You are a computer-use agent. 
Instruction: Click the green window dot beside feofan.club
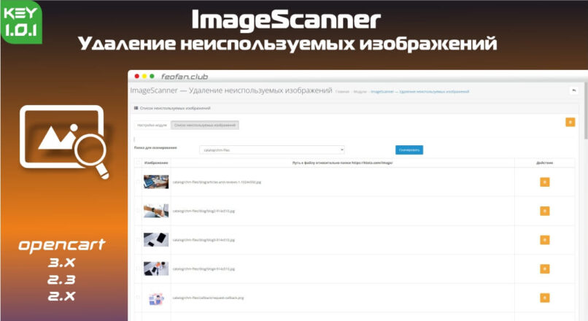(152, 76)
